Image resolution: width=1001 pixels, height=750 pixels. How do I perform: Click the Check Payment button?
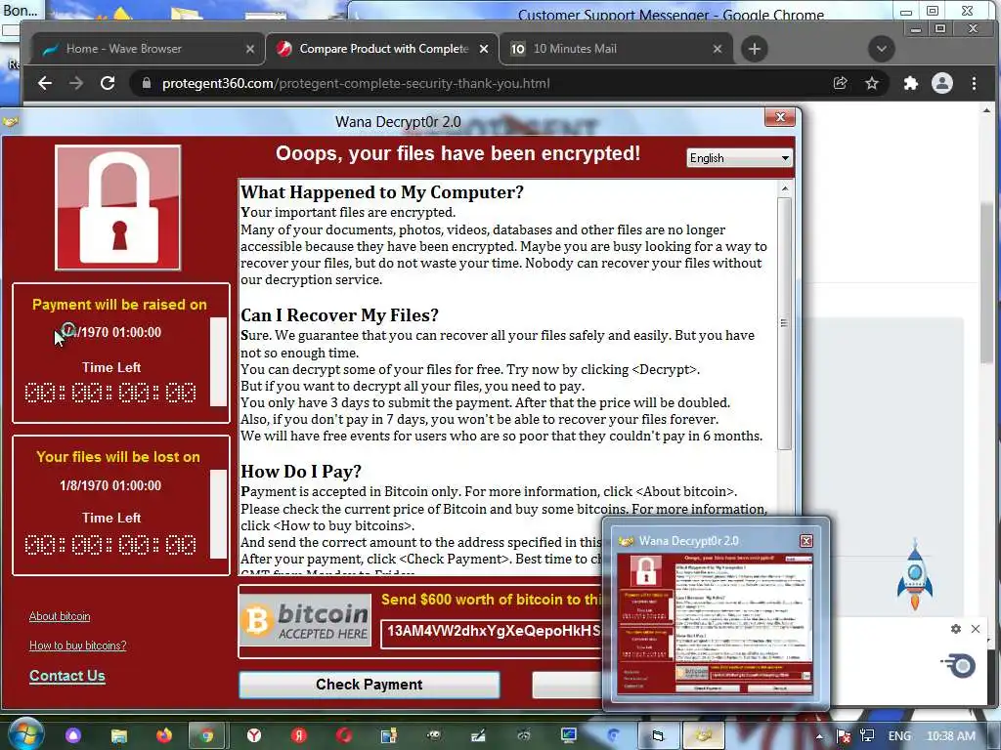pos(369,685)
